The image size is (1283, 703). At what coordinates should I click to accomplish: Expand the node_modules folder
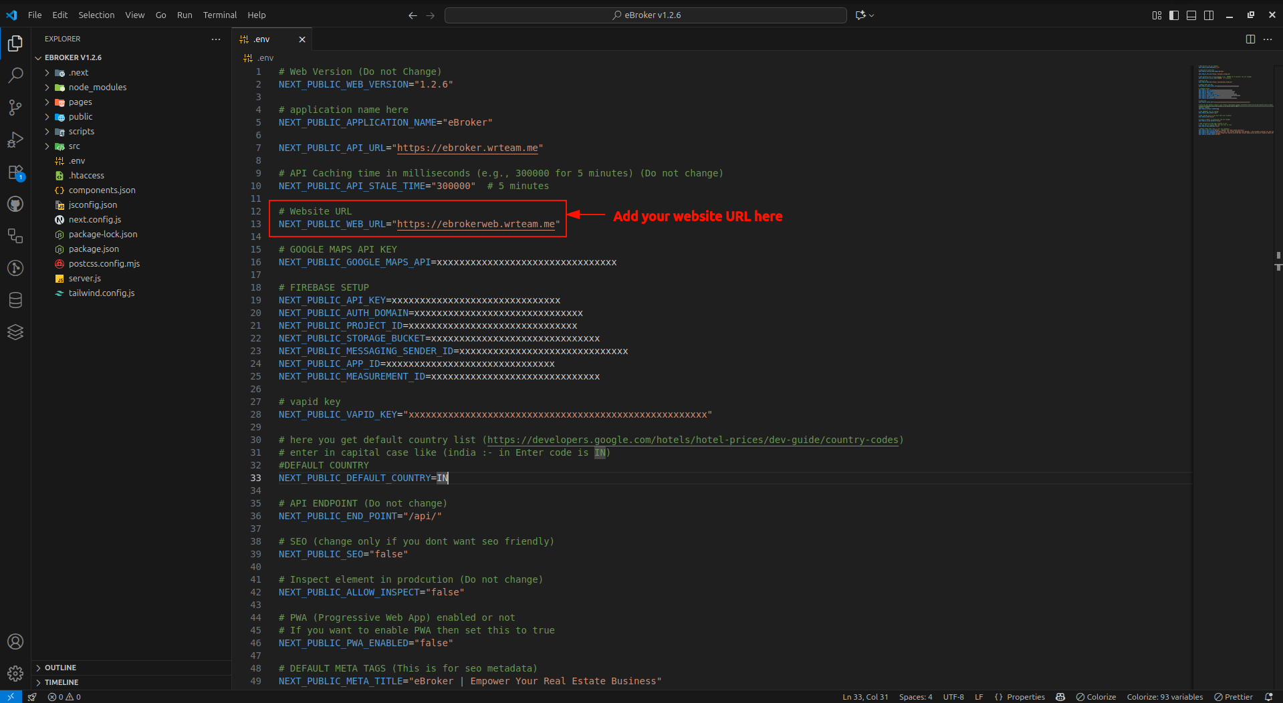pyautogui.click(x=97, y=88)
